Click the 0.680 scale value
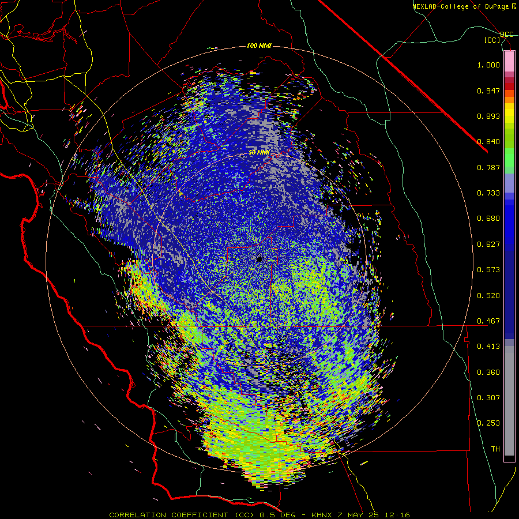519x519 pixels. 488,219
